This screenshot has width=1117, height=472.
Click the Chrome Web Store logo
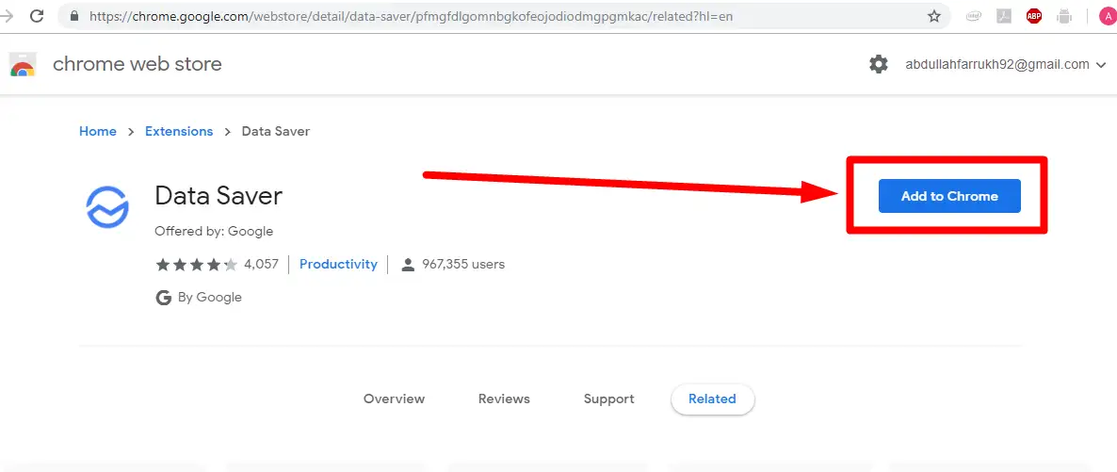tap(22, 64)
